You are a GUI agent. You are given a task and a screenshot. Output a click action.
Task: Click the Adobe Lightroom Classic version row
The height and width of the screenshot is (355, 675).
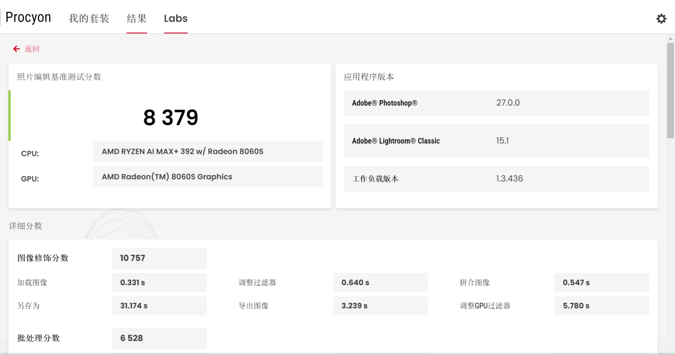coord(496,141)
